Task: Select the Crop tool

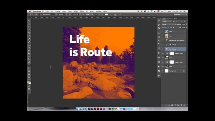Action: [29, 33]
